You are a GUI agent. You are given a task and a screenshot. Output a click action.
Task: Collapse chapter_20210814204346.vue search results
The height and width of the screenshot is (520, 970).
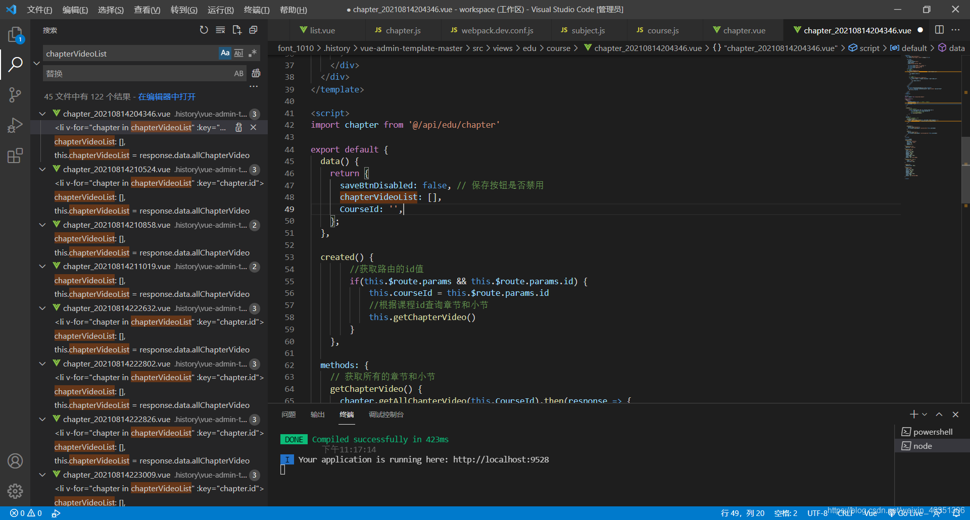tap(43, 114)
